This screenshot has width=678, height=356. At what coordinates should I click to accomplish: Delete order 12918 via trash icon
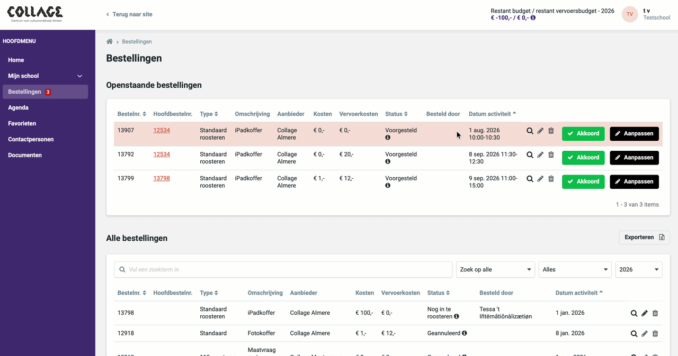(x=655, y=334)
